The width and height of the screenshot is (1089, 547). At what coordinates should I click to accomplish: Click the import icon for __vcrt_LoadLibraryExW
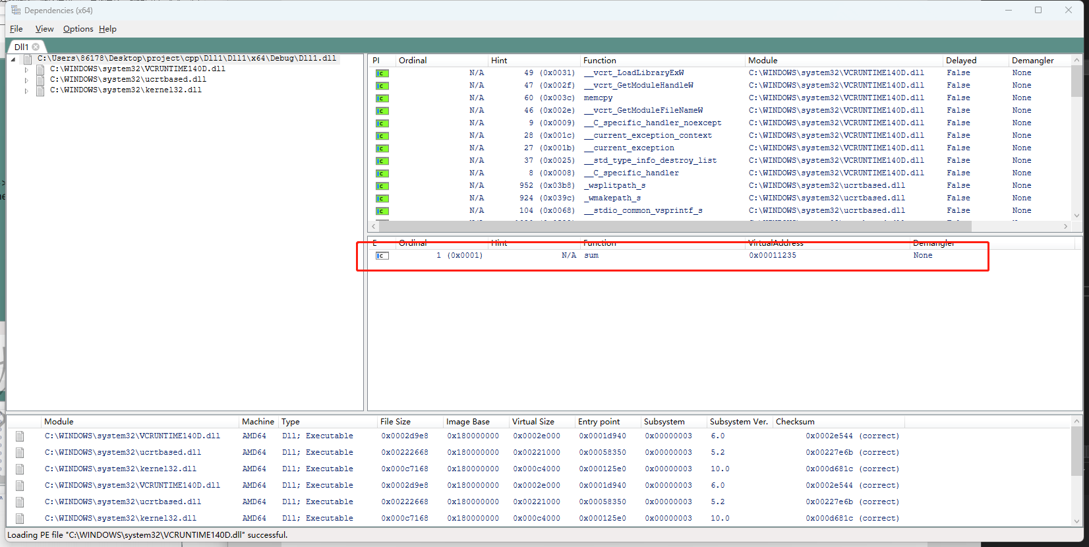coord(382,73)
